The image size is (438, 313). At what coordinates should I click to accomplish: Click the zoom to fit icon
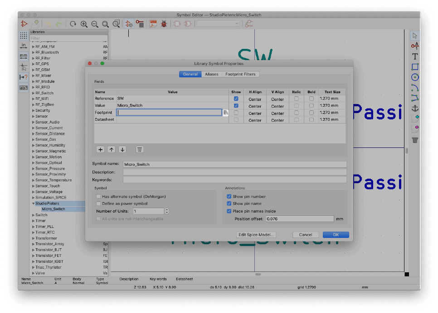pos(105,24)
